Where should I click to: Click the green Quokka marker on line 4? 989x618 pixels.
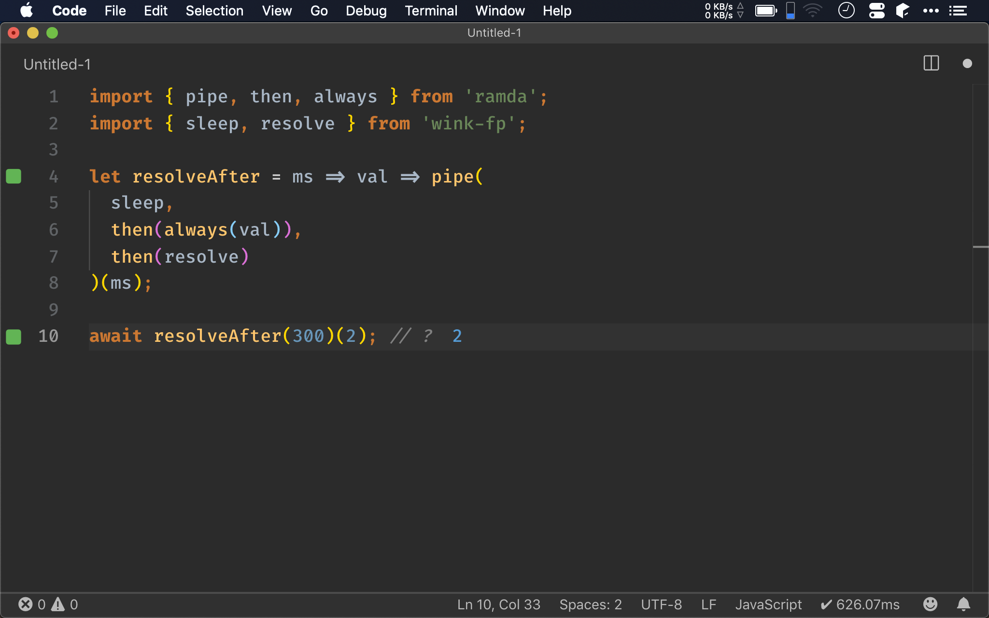[x=14, y=176]
